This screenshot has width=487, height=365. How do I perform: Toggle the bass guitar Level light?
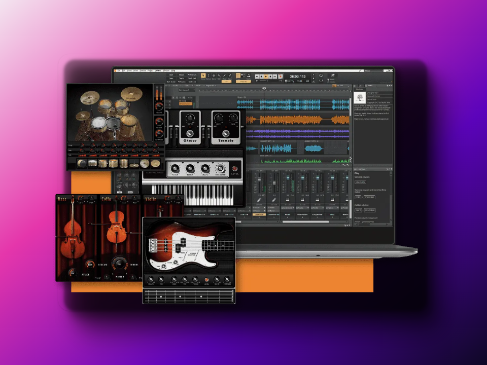pos(206,279)
